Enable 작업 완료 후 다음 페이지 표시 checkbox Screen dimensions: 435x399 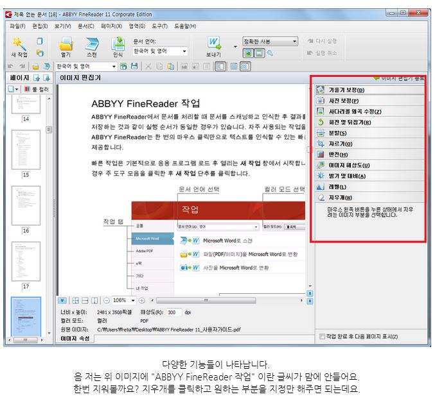(x=323, y=336)
